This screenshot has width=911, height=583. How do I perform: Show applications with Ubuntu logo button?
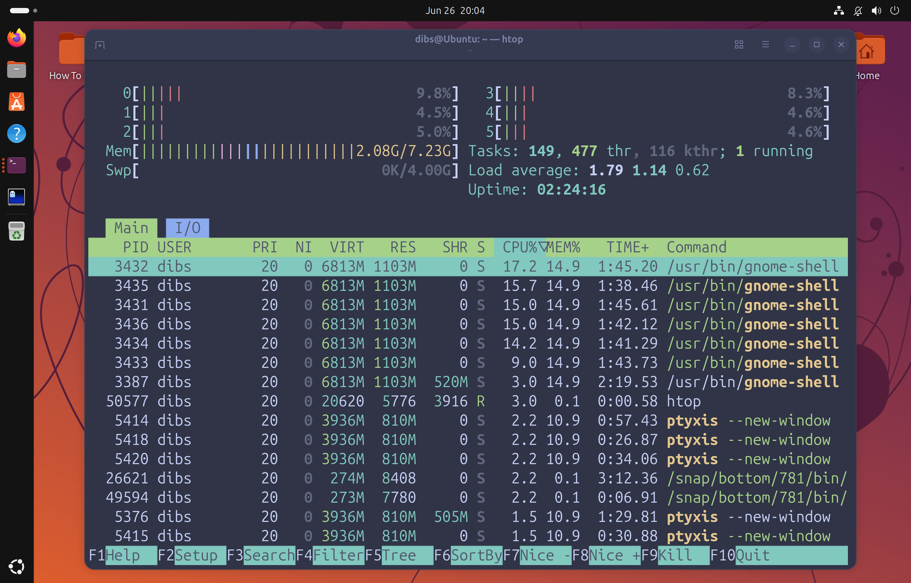pos(17,566)
